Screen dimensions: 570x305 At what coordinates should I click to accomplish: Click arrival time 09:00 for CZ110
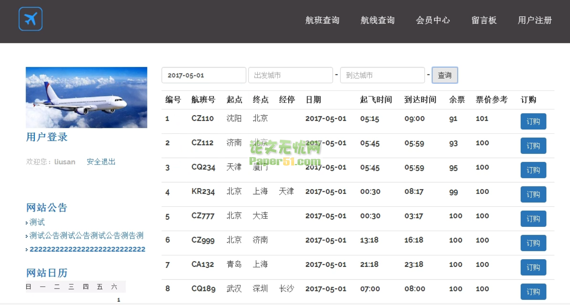click(415, 118)
